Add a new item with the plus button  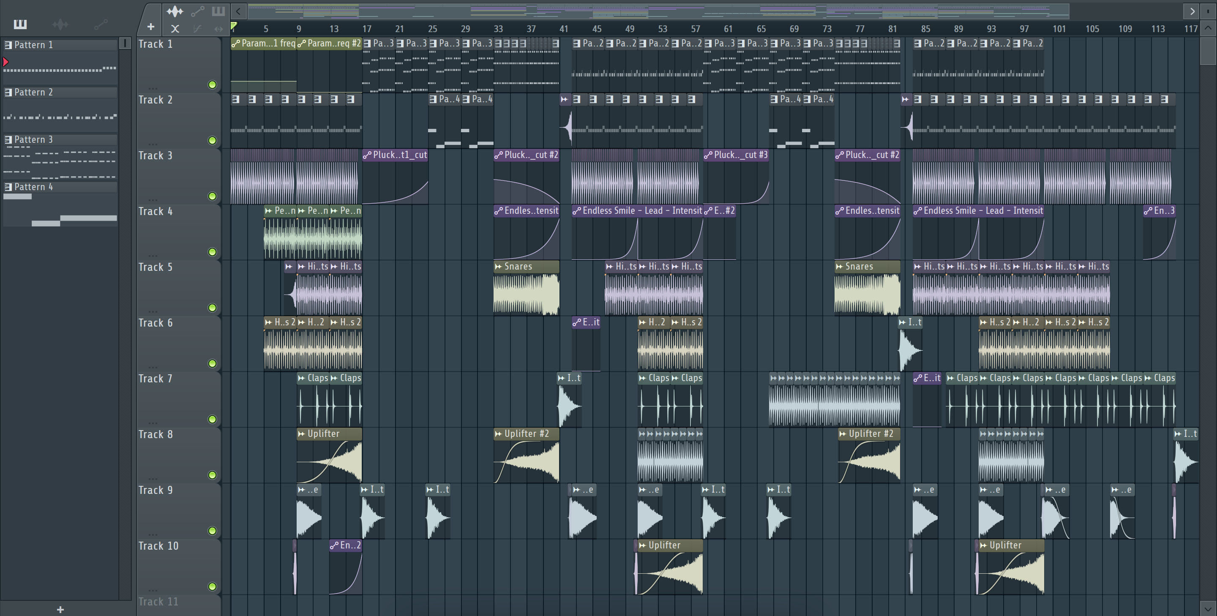151,27
